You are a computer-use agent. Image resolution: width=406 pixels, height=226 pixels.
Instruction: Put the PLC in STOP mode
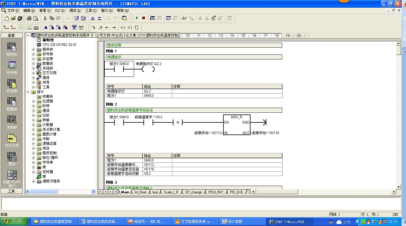(143, 18)
